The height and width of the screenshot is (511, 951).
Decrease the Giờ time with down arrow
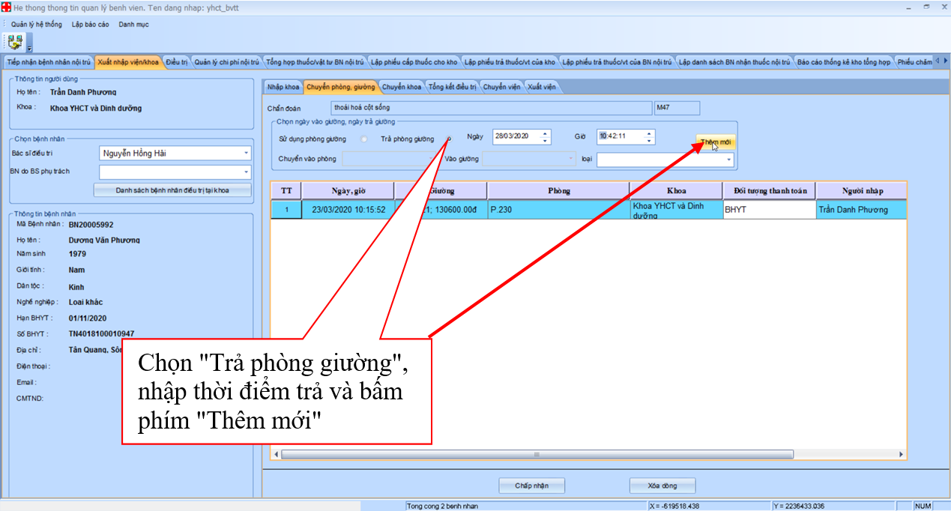(x=649, y=140)
